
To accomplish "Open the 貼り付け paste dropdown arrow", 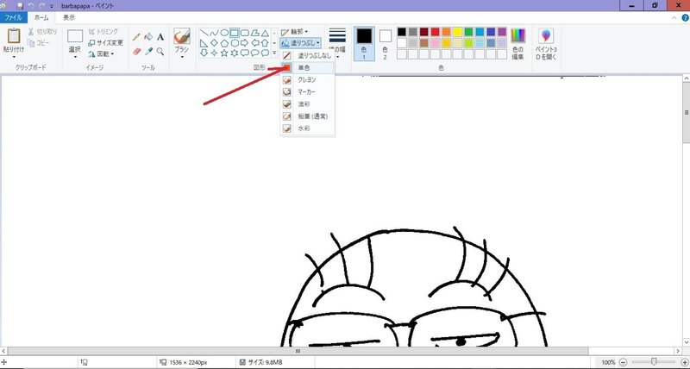I will coord(14,57).
